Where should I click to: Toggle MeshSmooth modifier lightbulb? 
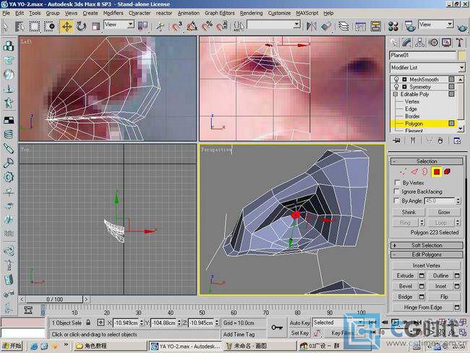pos(396,80)
